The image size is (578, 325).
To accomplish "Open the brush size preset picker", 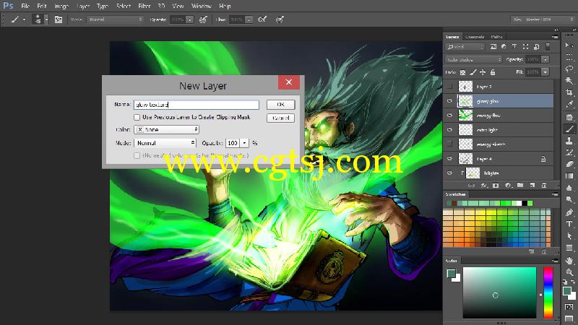I will (40, 19).
